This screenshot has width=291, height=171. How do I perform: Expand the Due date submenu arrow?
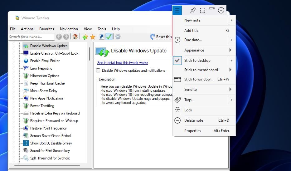(x=232, y=40)
